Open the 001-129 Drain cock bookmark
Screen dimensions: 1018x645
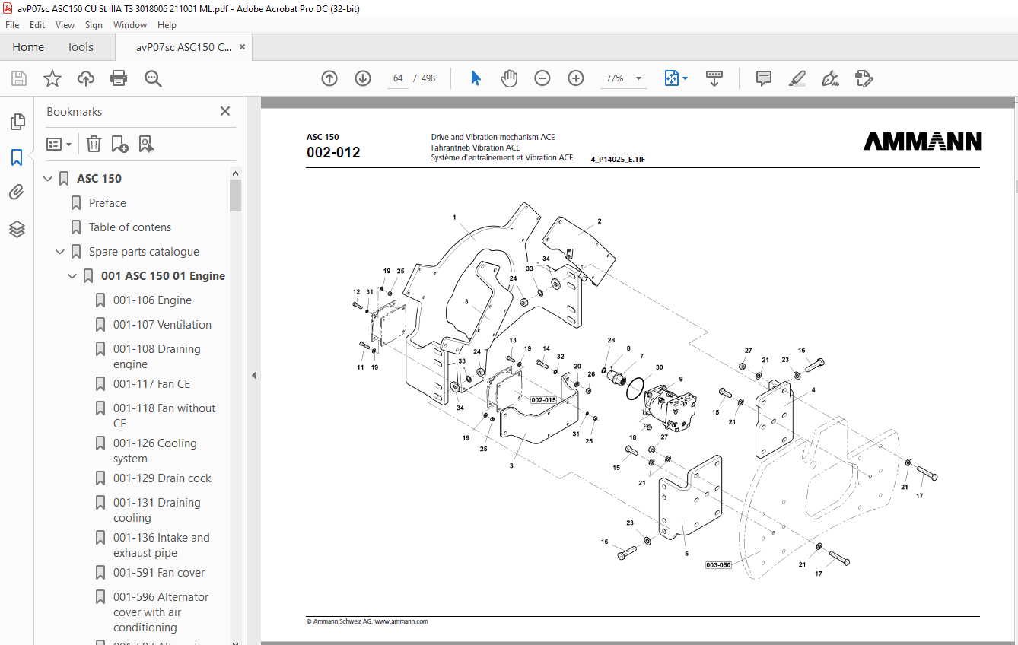pos(162,478)
